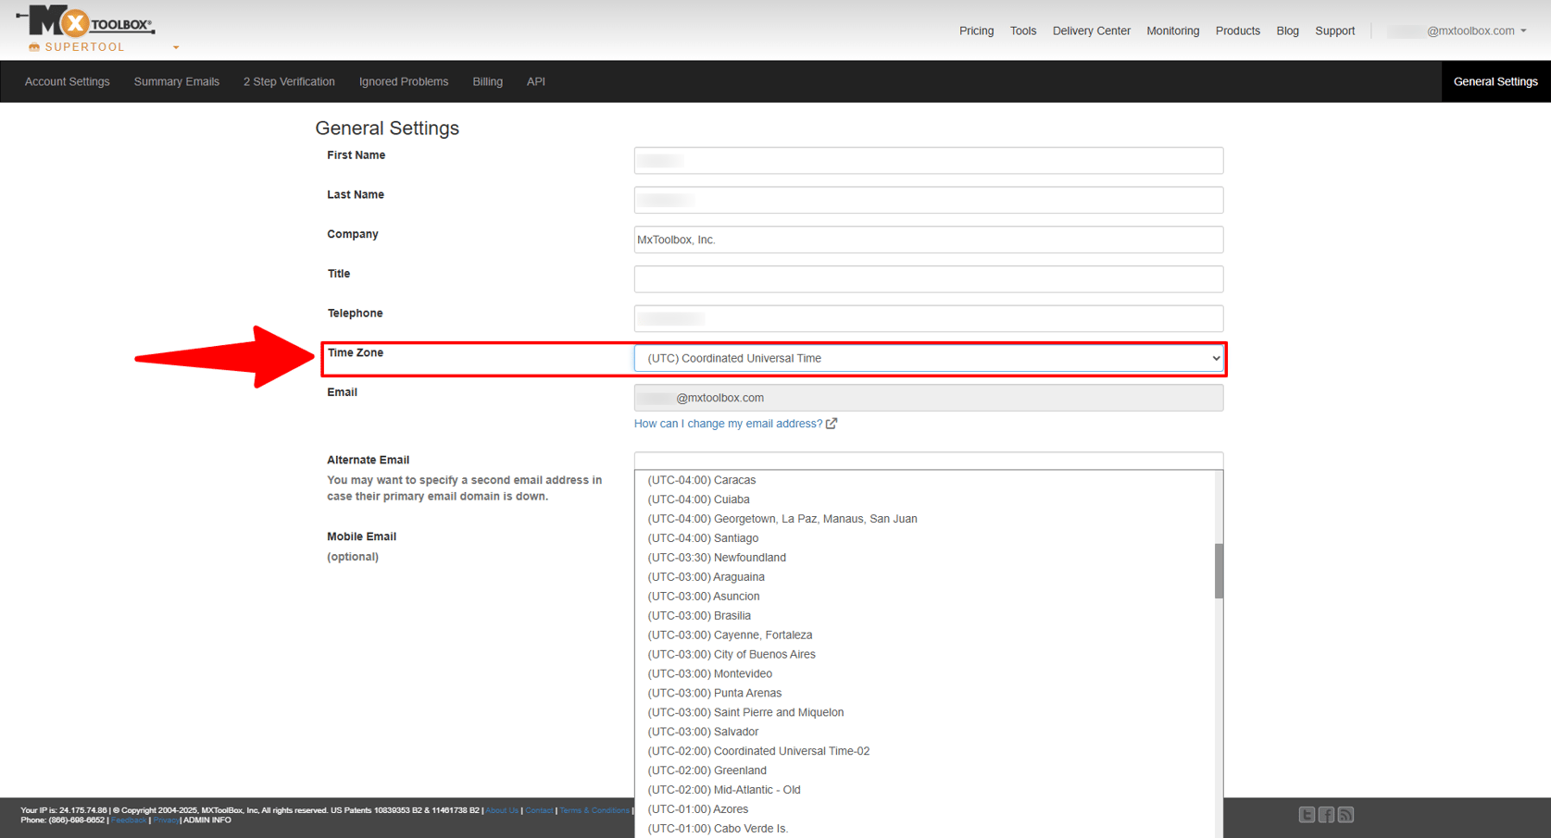The width and height of the screenshot is (1551, 838).
Task: Switch to the Billing tab
Action: pyautogui.click(x=487, y=81)
